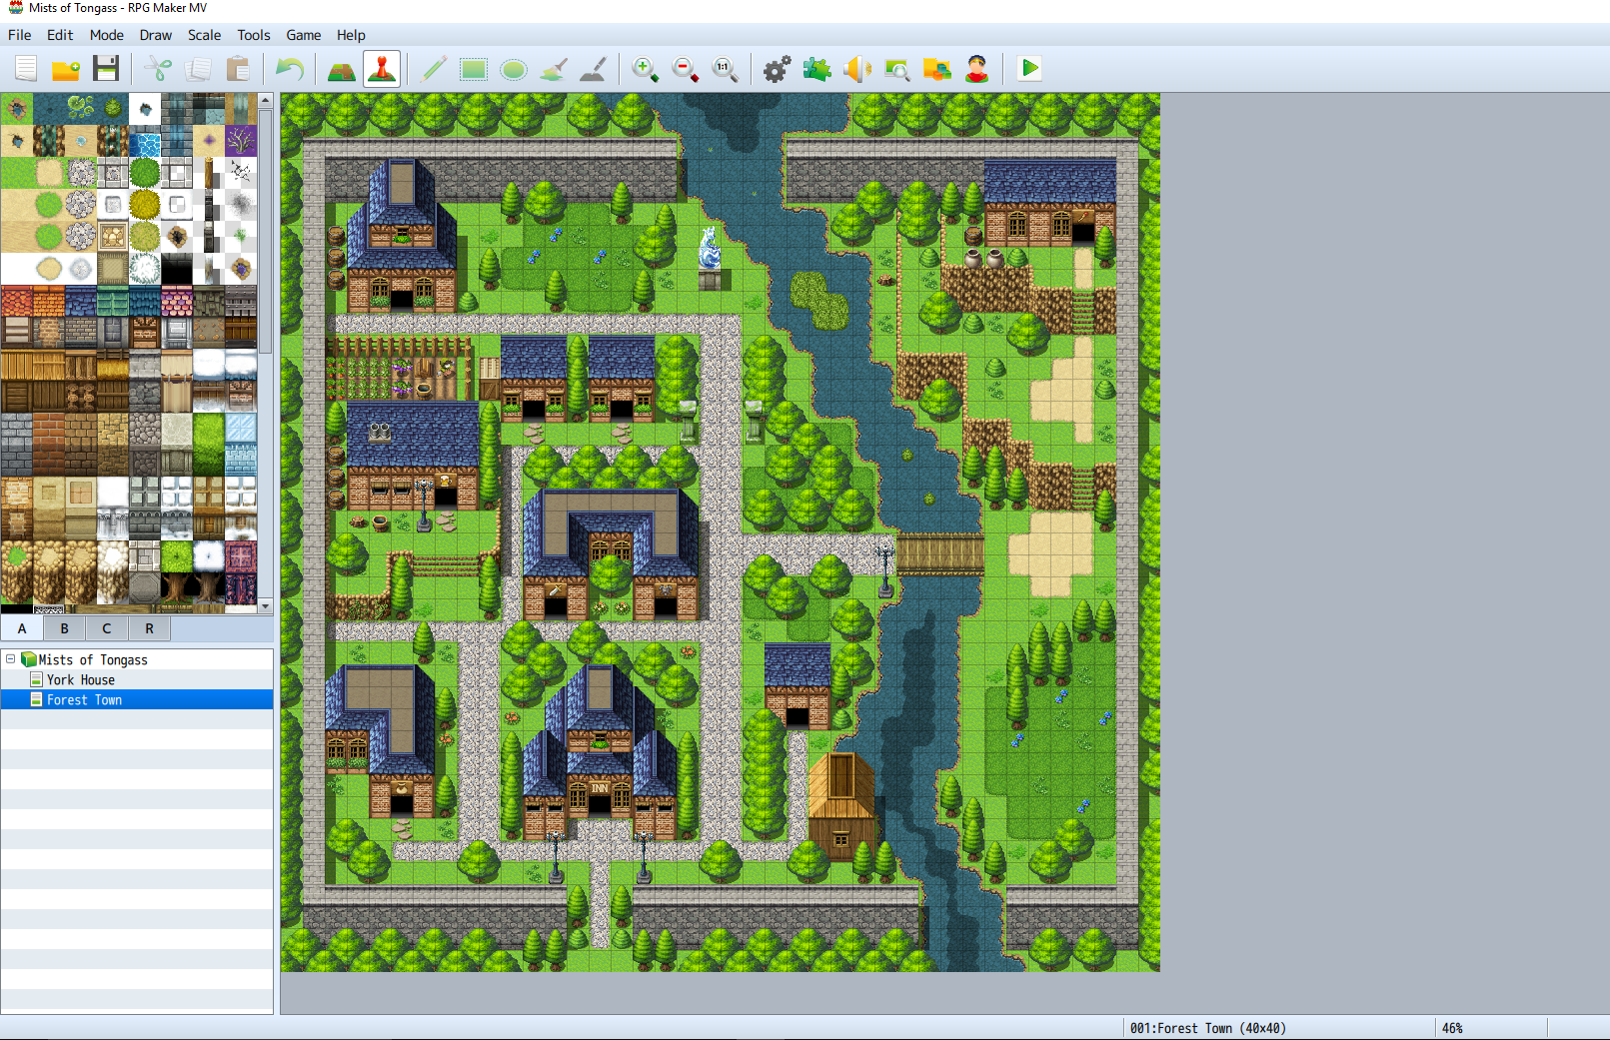The image size is (1610, 1040).
Task: Start the Playtest with the green arrow
Action: (1028, 69)
